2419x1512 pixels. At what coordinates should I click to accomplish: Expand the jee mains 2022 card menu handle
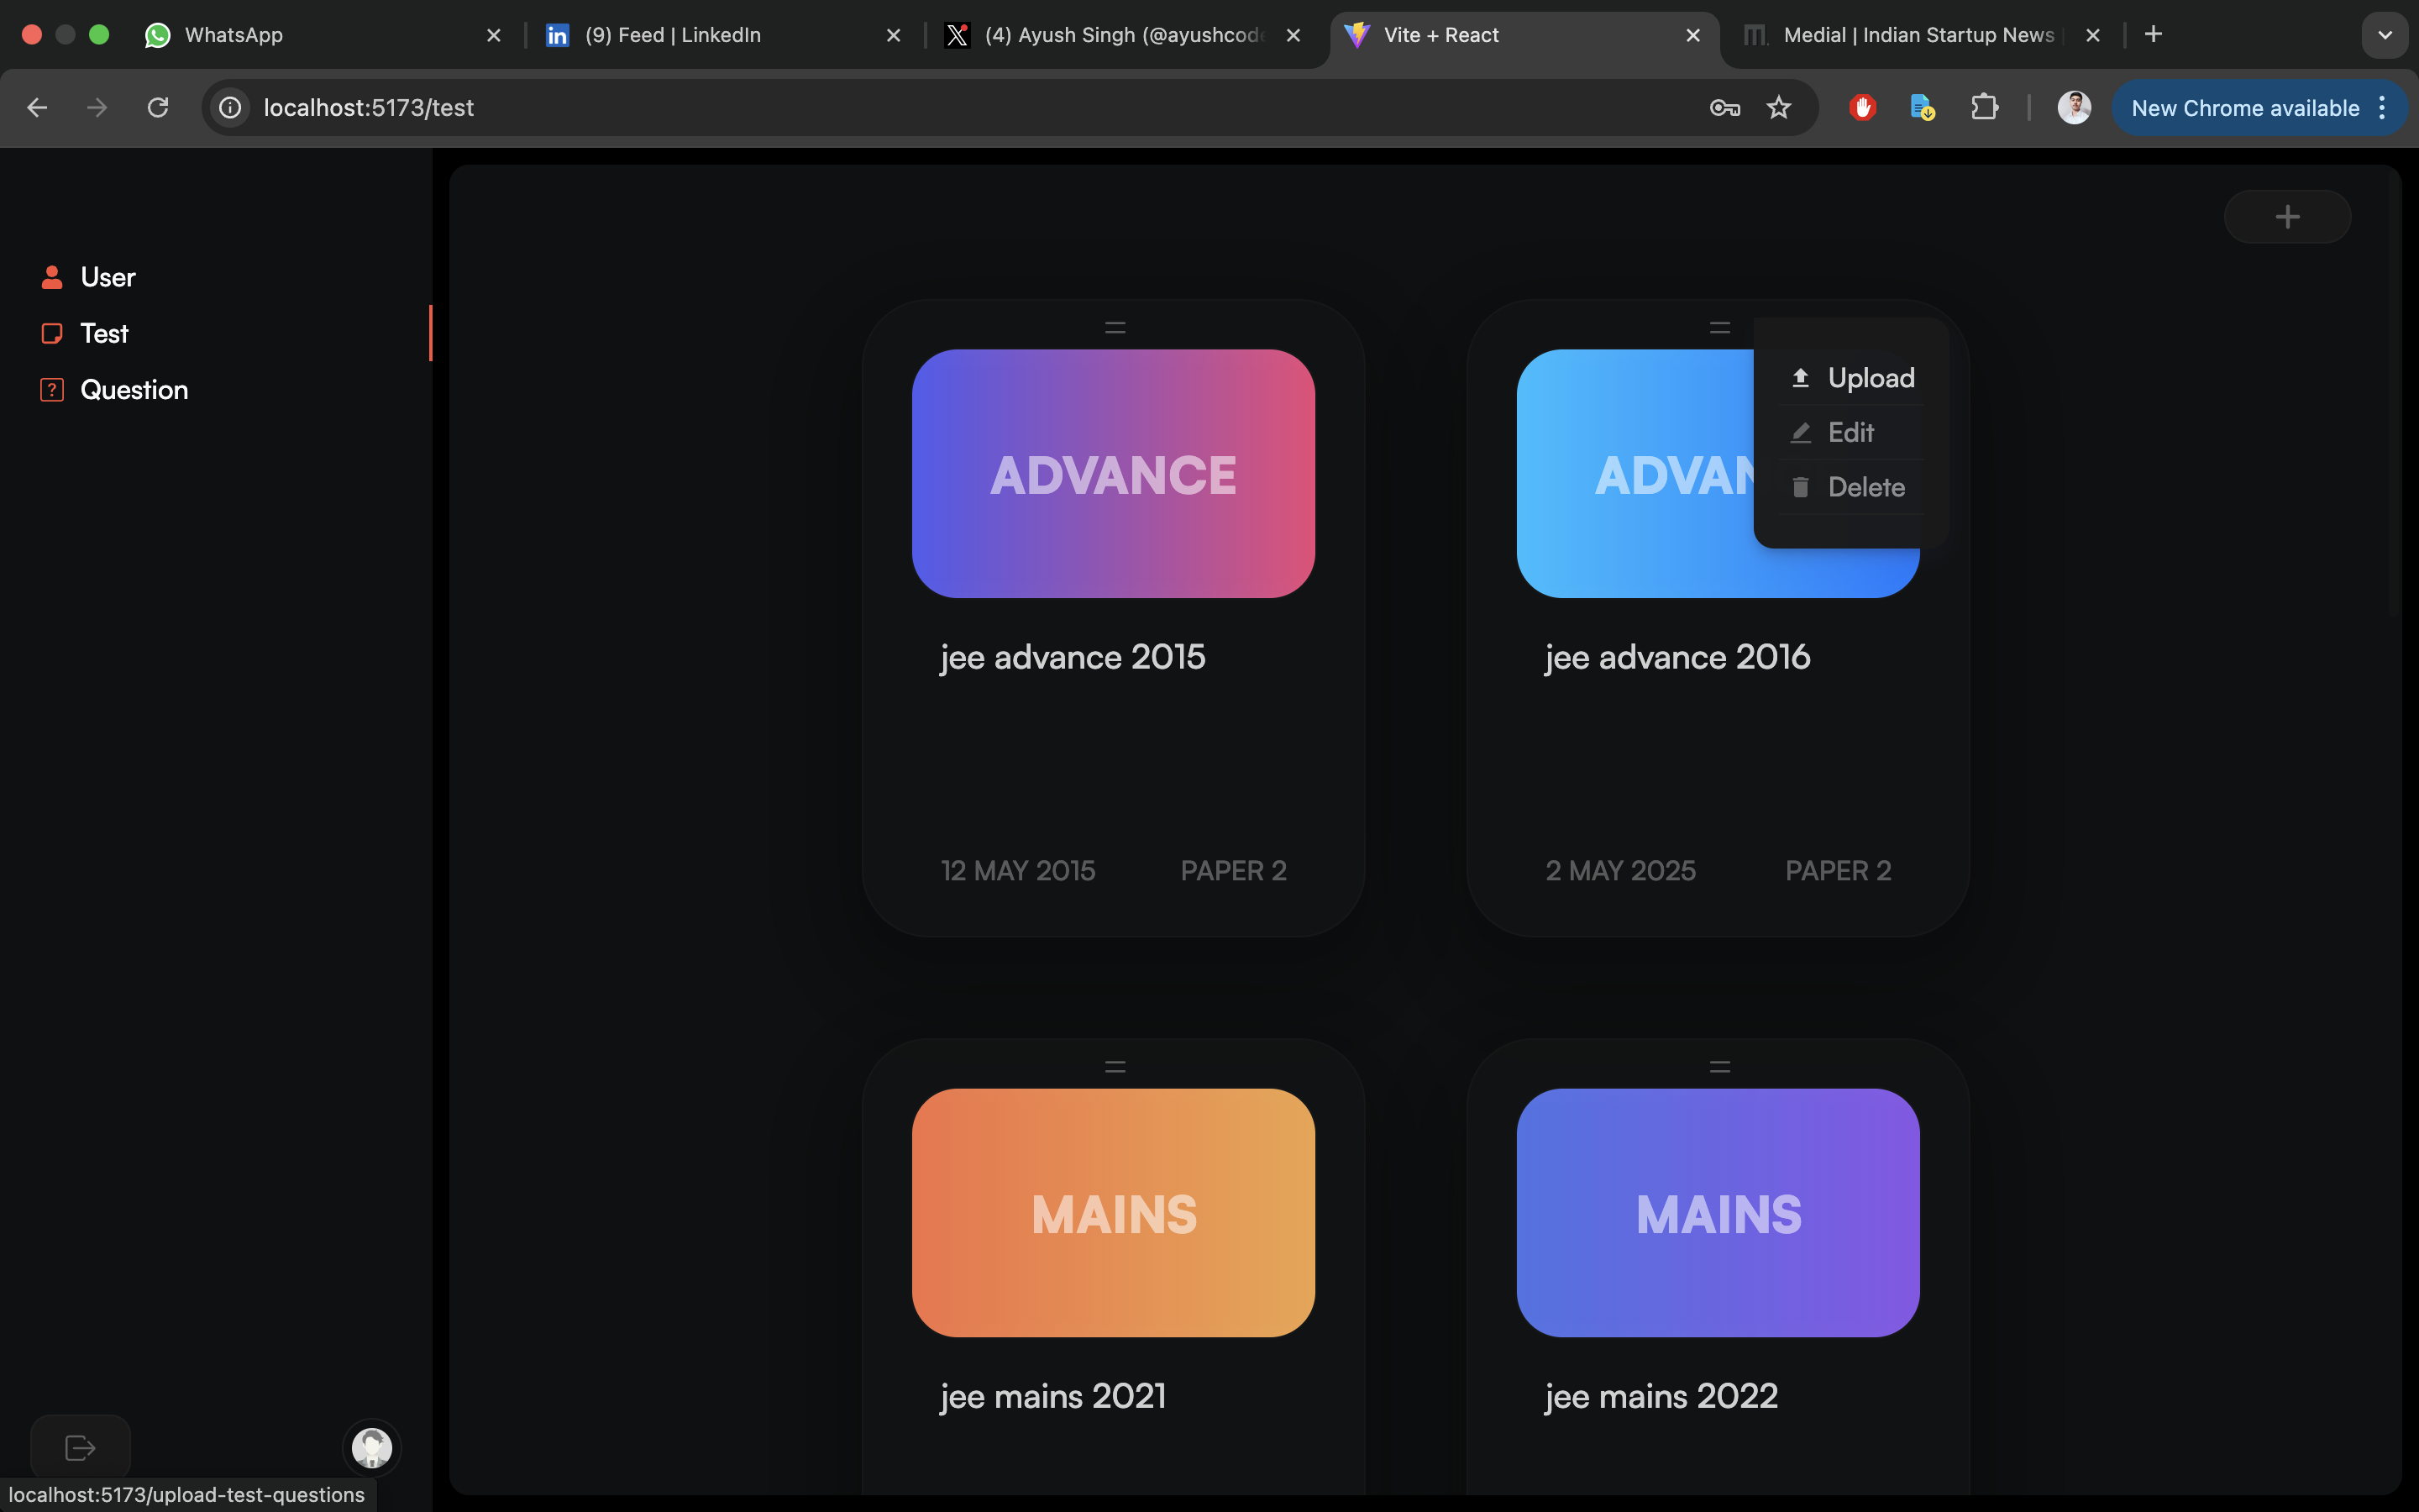1719,1067
